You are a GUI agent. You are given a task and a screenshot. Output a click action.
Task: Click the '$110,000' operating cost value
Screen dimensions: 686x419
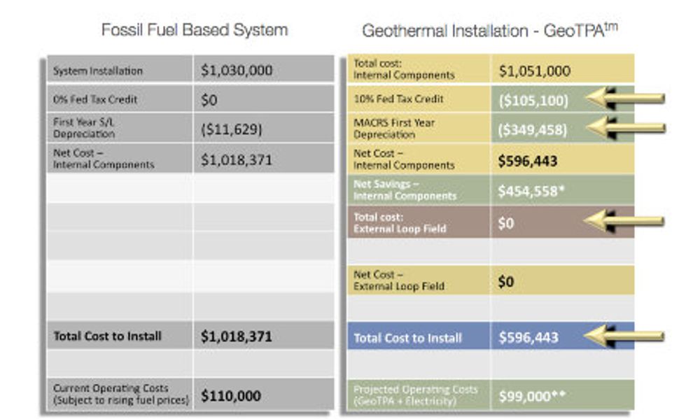[231, 396]
